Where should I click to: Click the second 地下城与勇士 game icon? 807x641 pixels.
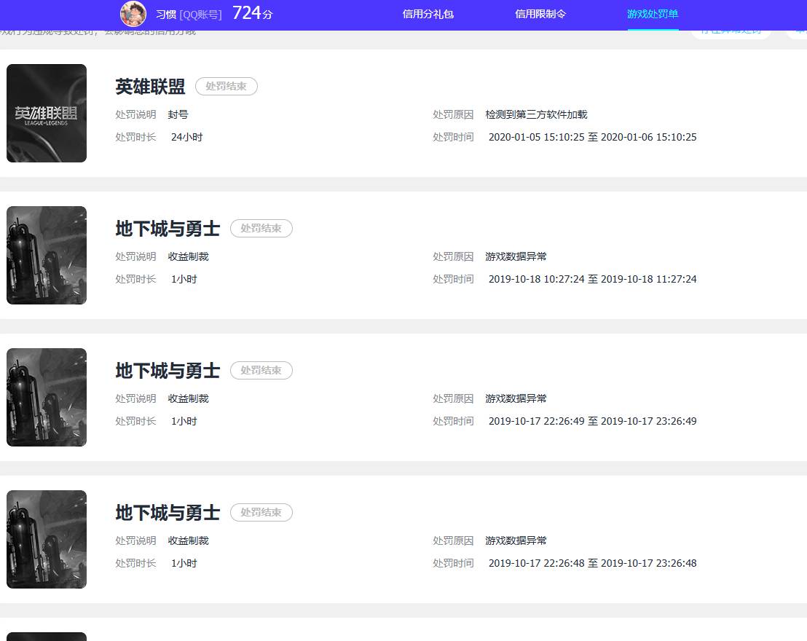point(46,397)
